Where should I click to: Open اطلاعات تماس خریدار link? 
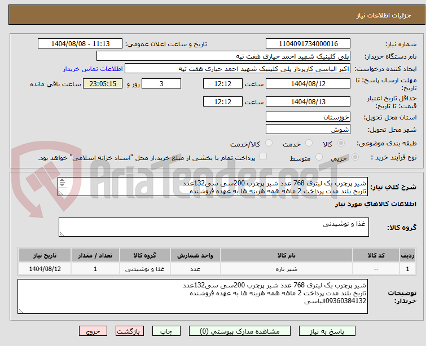(93, 69)
